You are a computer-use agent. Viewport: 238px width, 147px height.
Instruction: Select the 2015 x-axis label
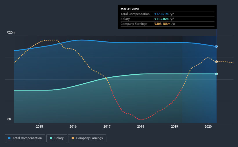click(39, 126)
